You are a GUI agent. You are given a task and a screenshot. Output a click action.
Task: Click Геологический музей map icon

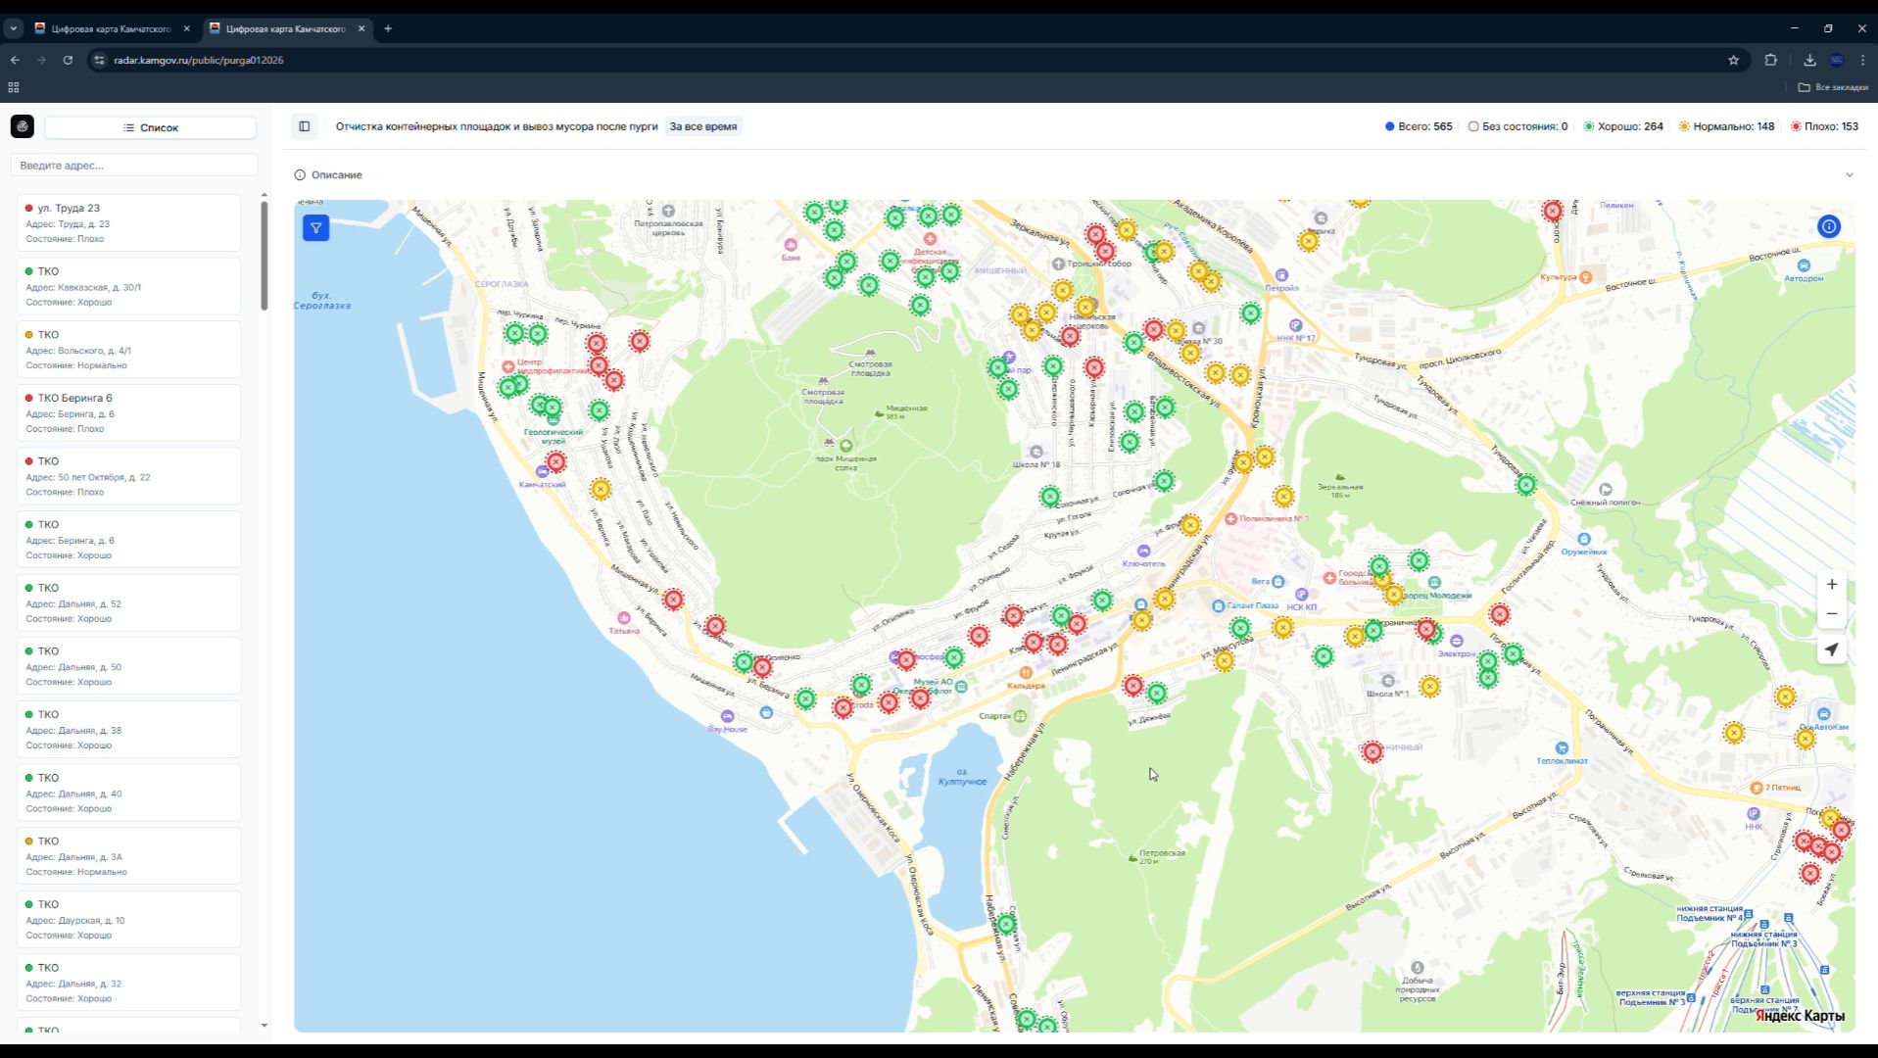[x=554, y=419]
